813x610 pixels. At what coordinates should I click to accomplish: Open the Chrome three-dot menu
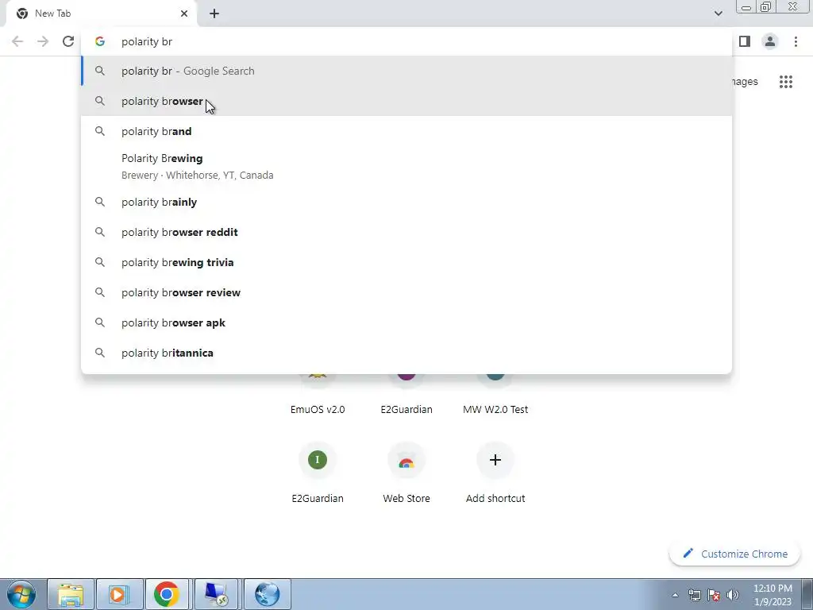pos(796,41)
